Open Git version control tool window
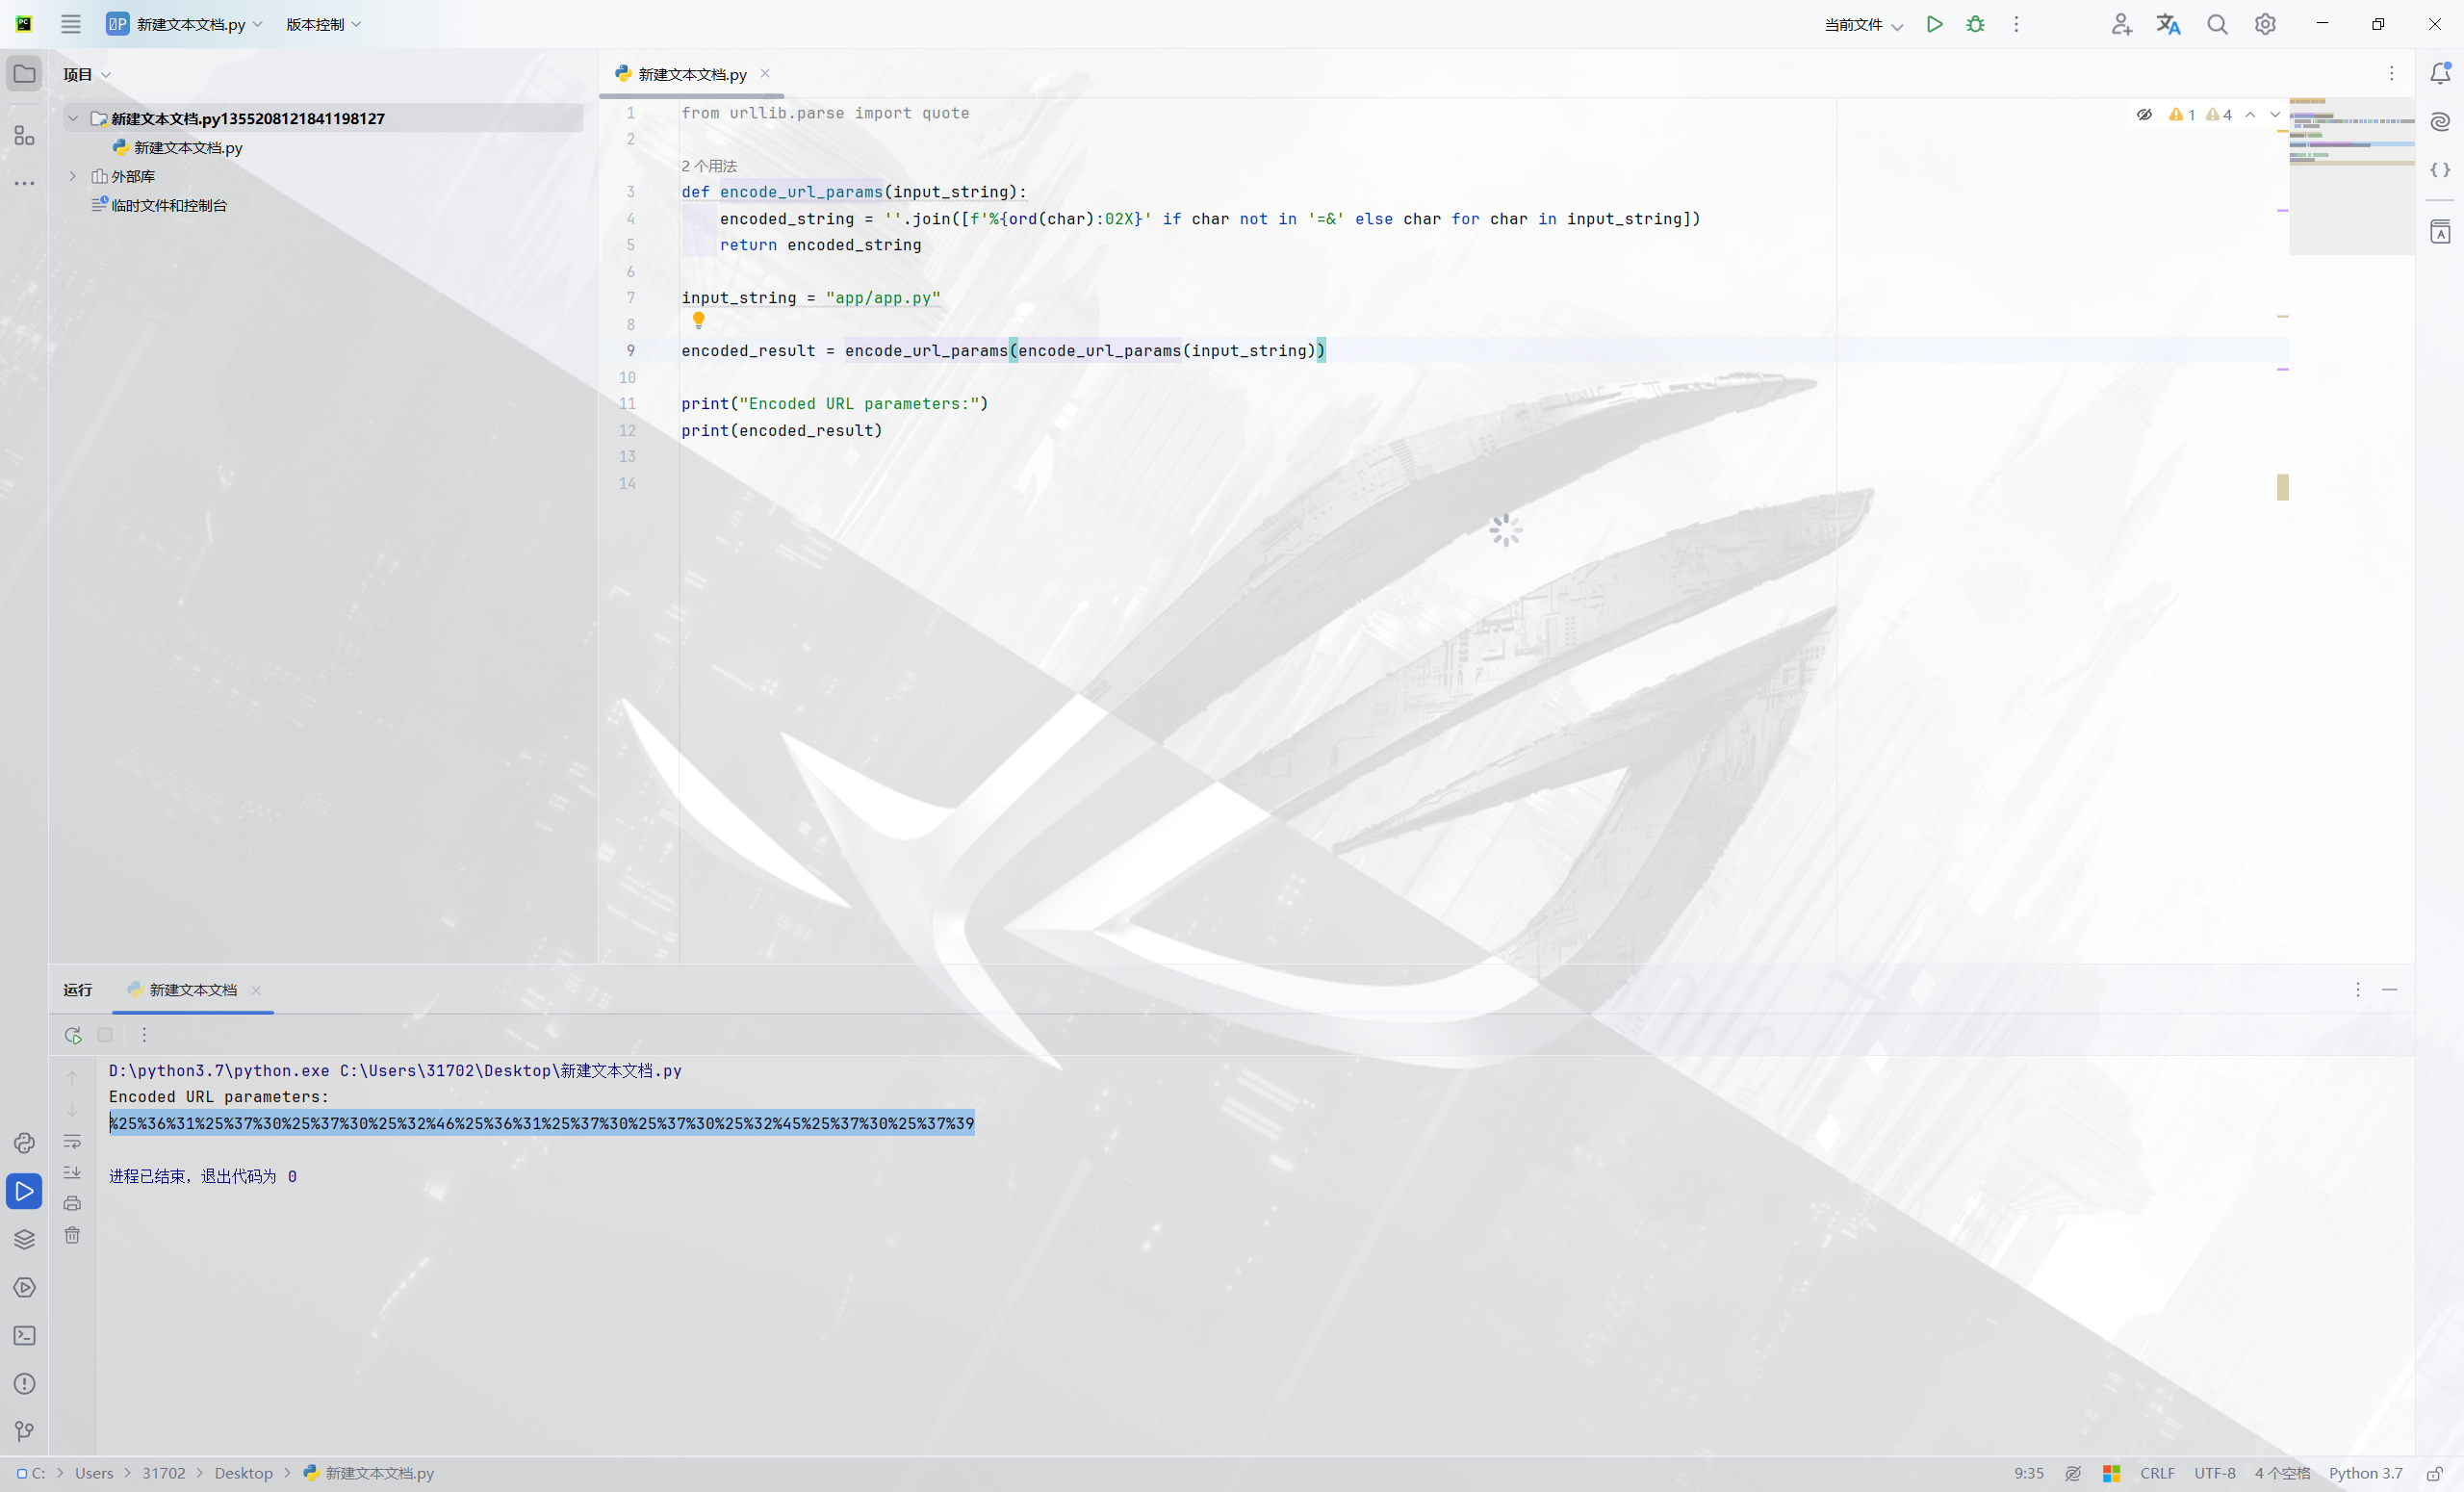Image resolution: width=2464 pixels, height=1492 pixels. [x=24, y=1432]
